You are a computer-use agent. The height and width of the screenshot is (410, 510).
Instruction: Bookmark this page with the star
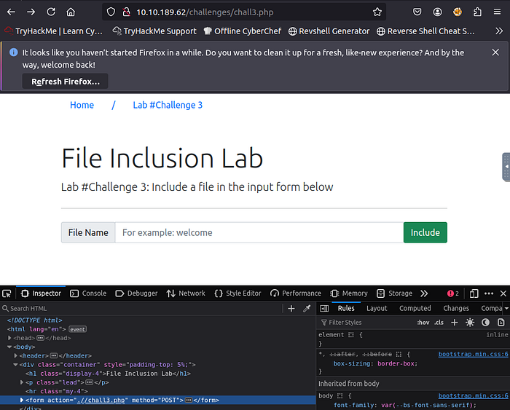click(377, 12)
